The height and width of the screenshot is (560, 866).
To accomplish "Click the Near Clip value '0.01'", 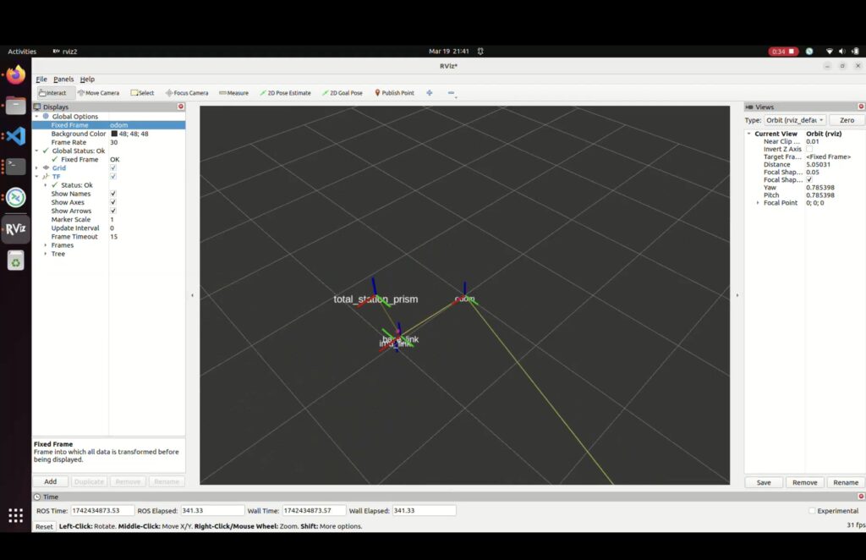I will click(813, 141).
